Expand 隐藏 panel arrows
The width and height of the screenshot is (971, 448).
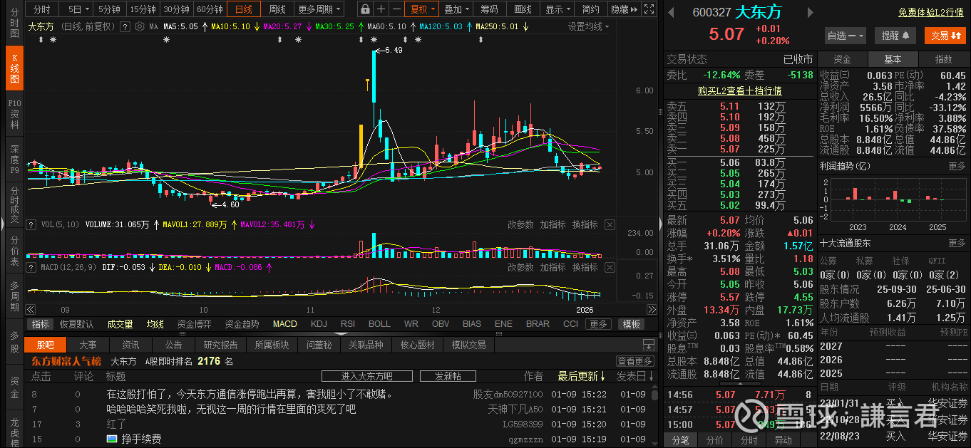624,9
